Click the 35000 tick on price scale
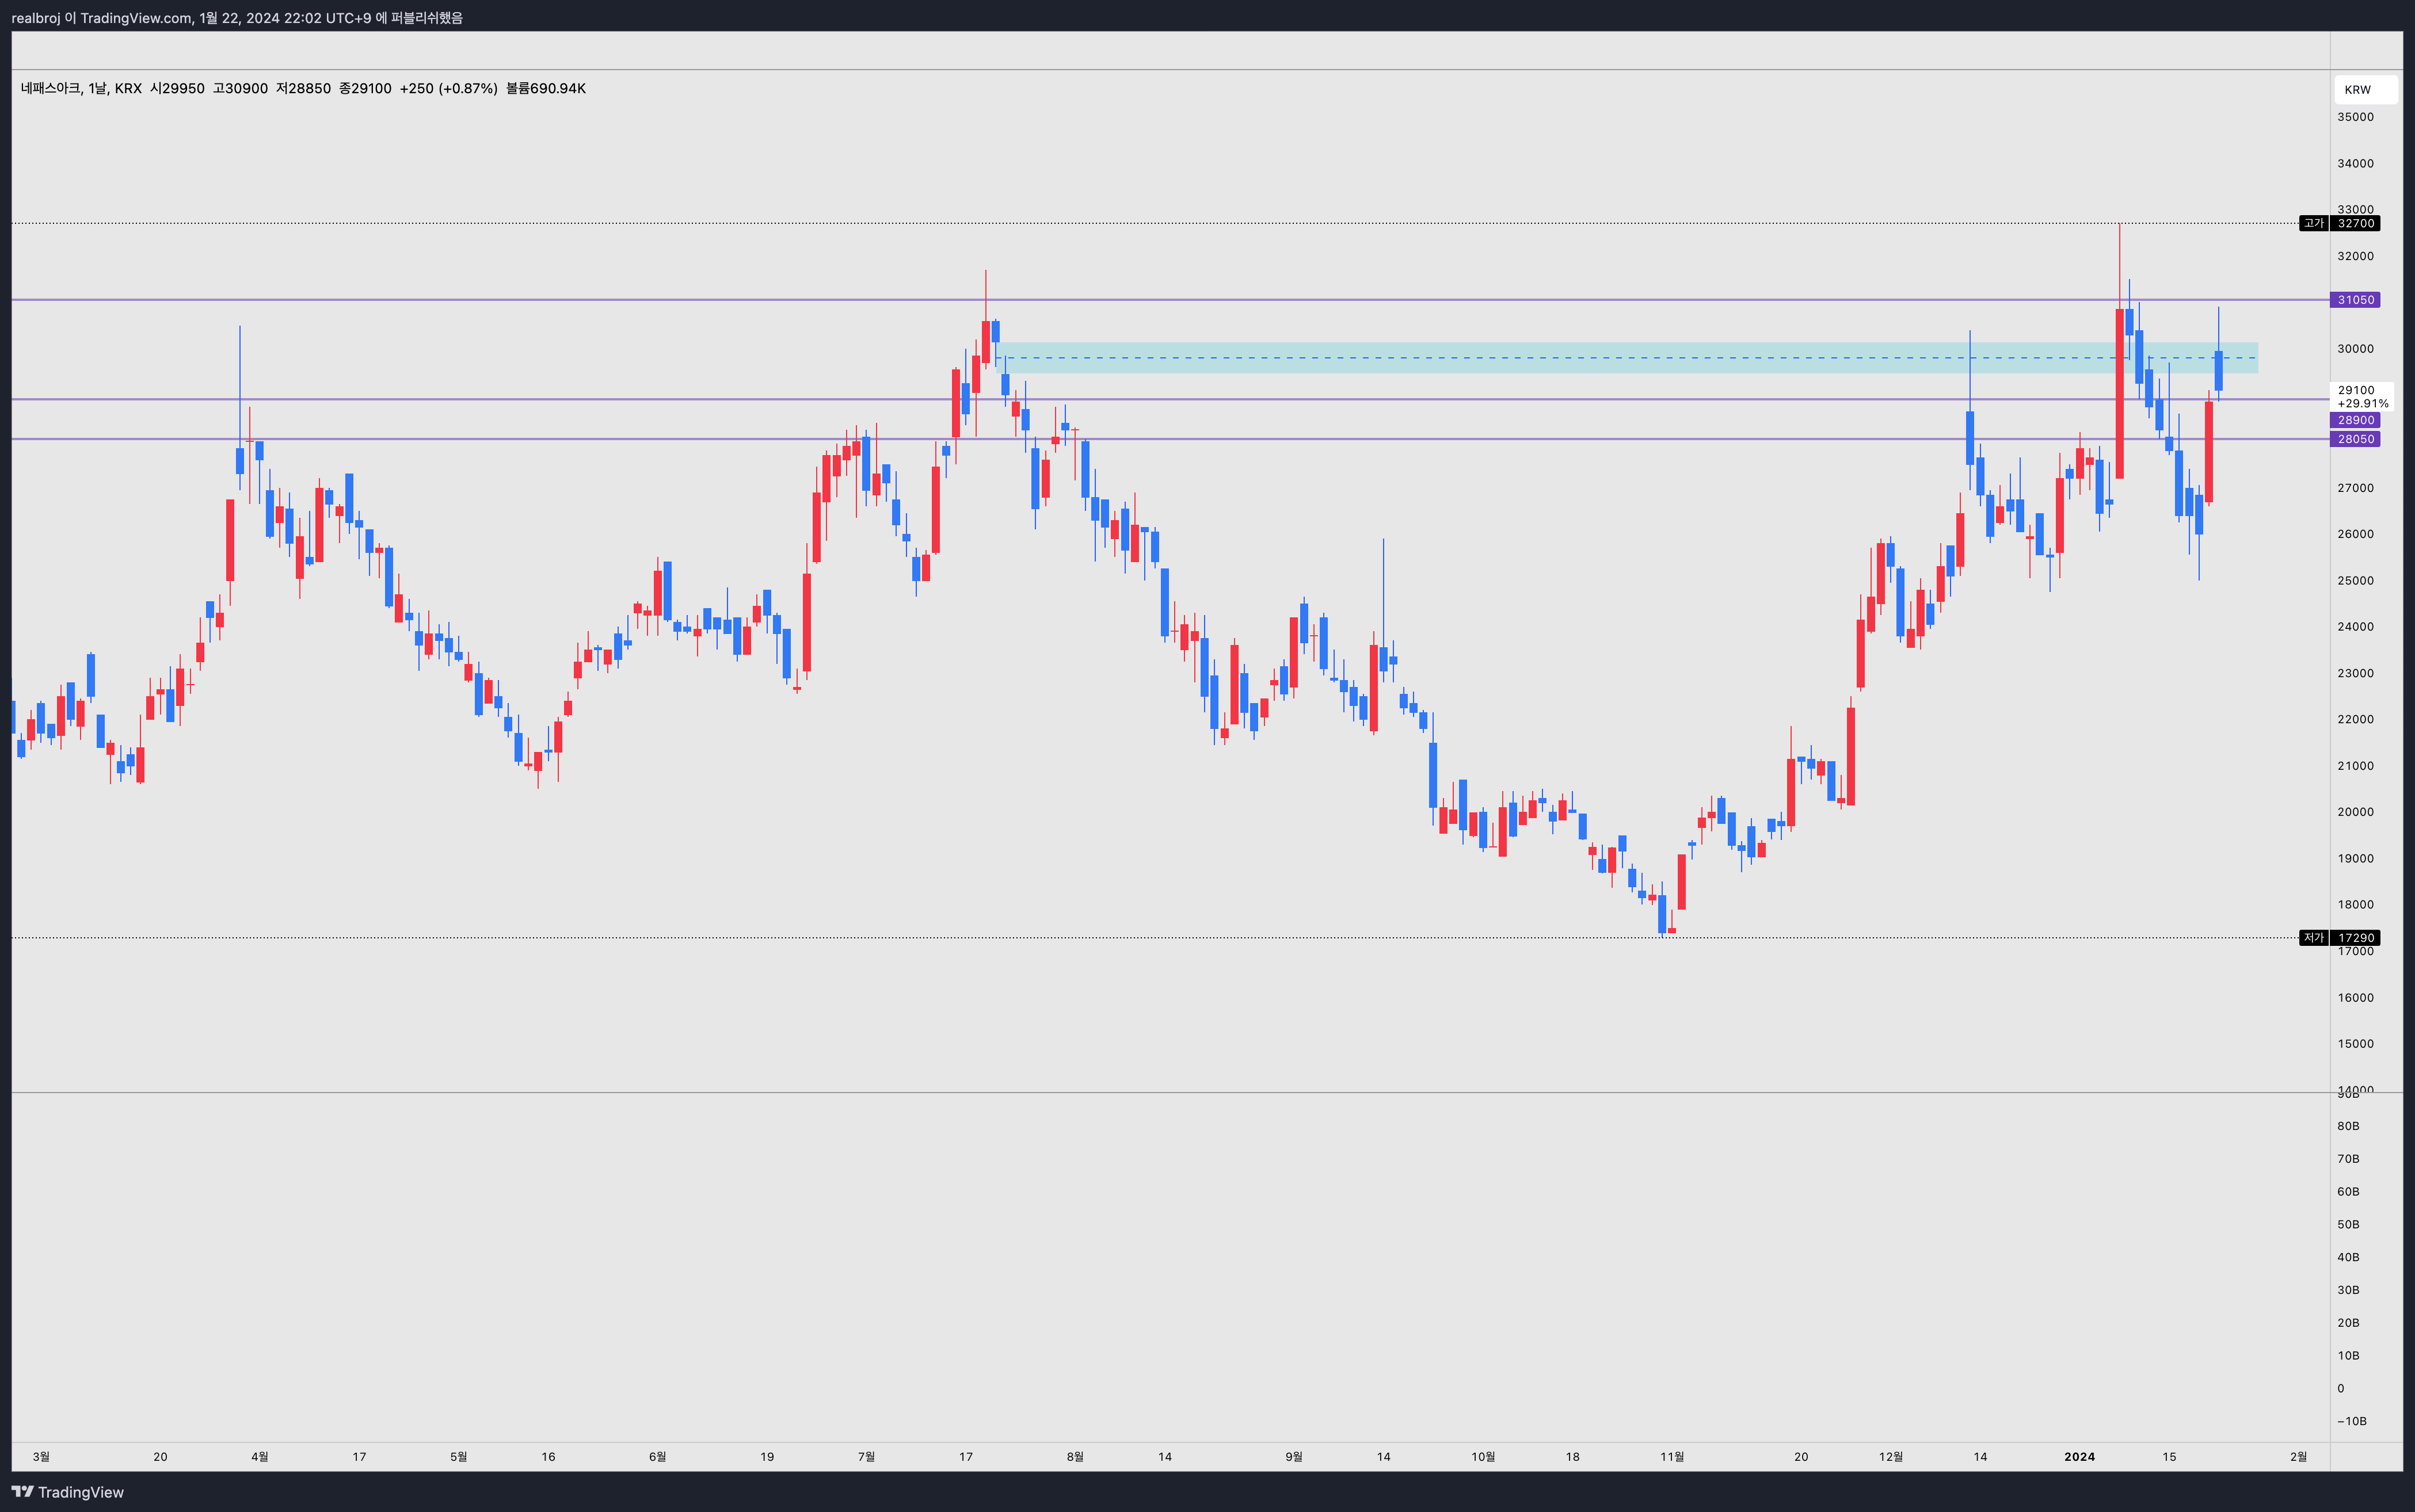The image size is (2415, 1512). [2355, 117]
